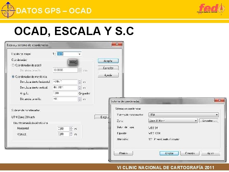Click the Encontrar button next to Zona
This screenshot has width=229, height=172.
[x=209, y=121]
